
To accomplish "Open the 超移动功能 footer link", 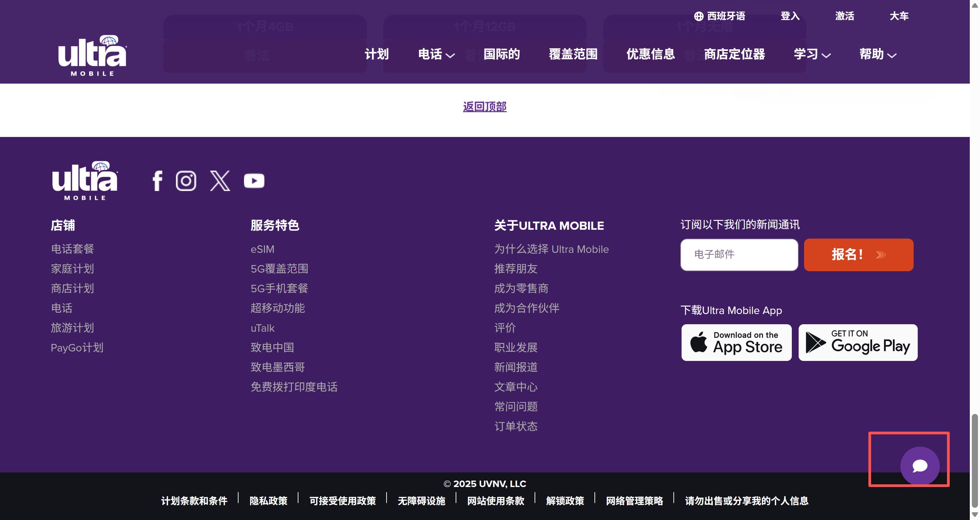I will click(x=278, y=308).
